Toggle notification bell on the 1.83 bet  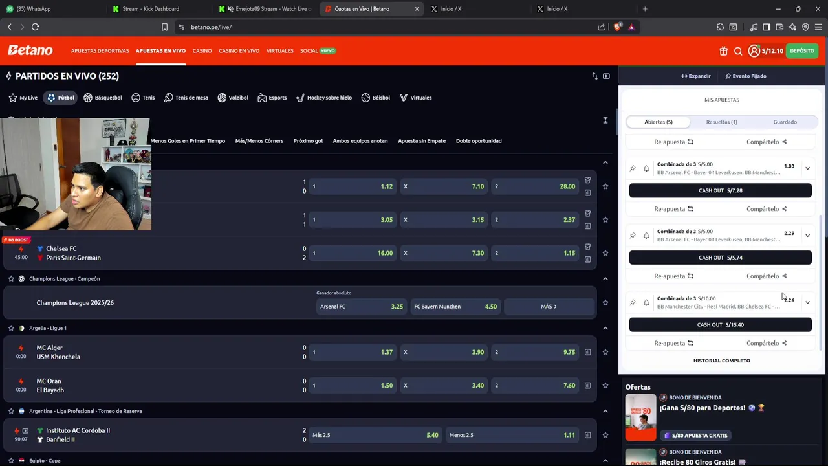tap(646, 168)
